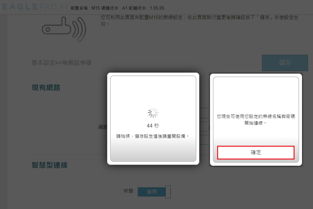Screen dimensions: 313x209
Task: Select the 現有網路 section heading
Action: pyautogui.click(x=46, y=87)
